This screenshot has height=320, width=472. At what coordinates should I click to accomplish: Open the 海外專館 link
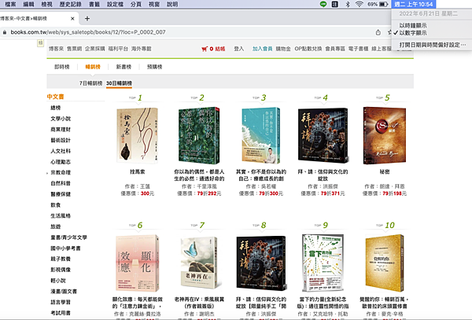pyautogui.click(x=141, y=49)
